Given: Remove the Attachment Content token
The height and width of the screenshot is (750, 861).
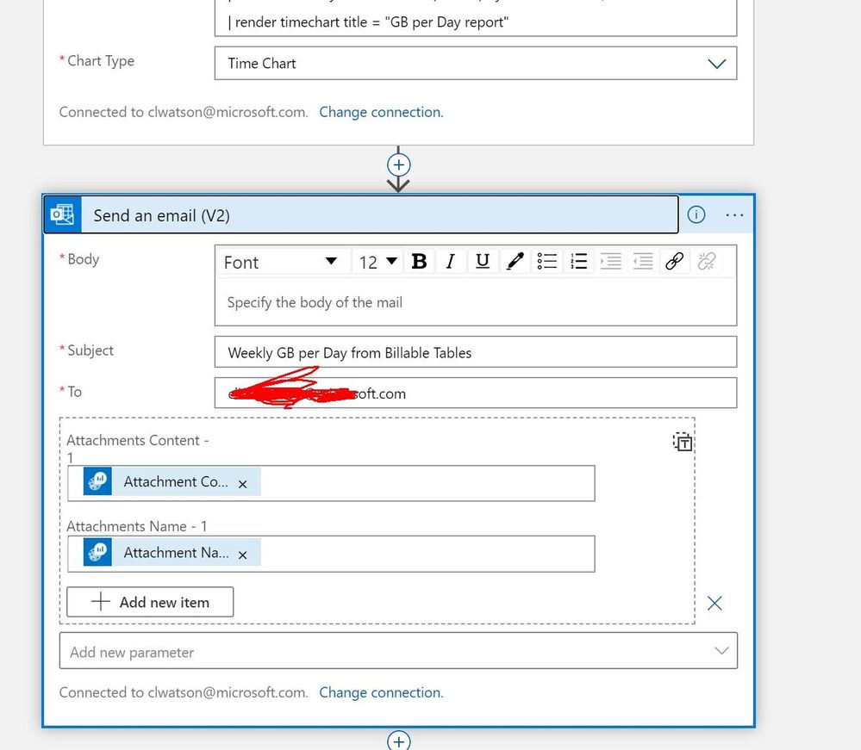Looking at the screenshot, I should click(x=243, y=484).
